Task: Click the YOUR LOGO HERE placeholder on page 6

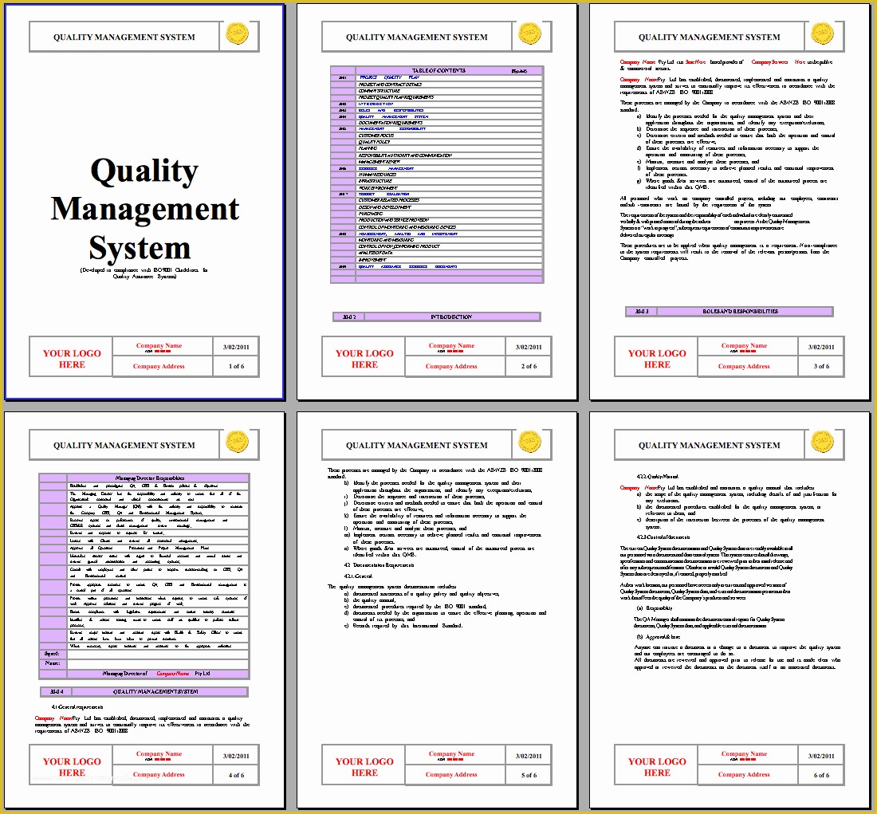Action: pyautogui.click(x=656, y=768)
